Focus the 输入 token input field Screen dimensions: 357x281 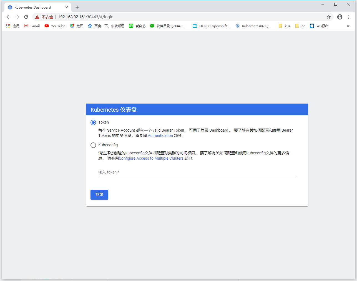coord(197,172)
